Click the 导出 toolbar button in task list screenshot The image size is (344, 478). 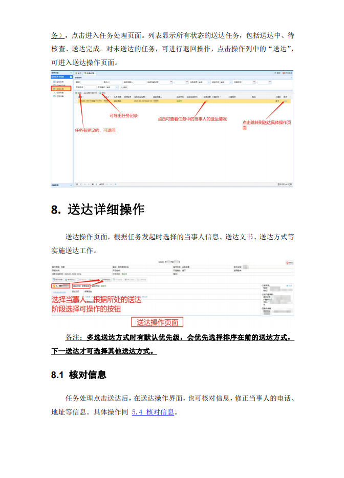(102, 93)
